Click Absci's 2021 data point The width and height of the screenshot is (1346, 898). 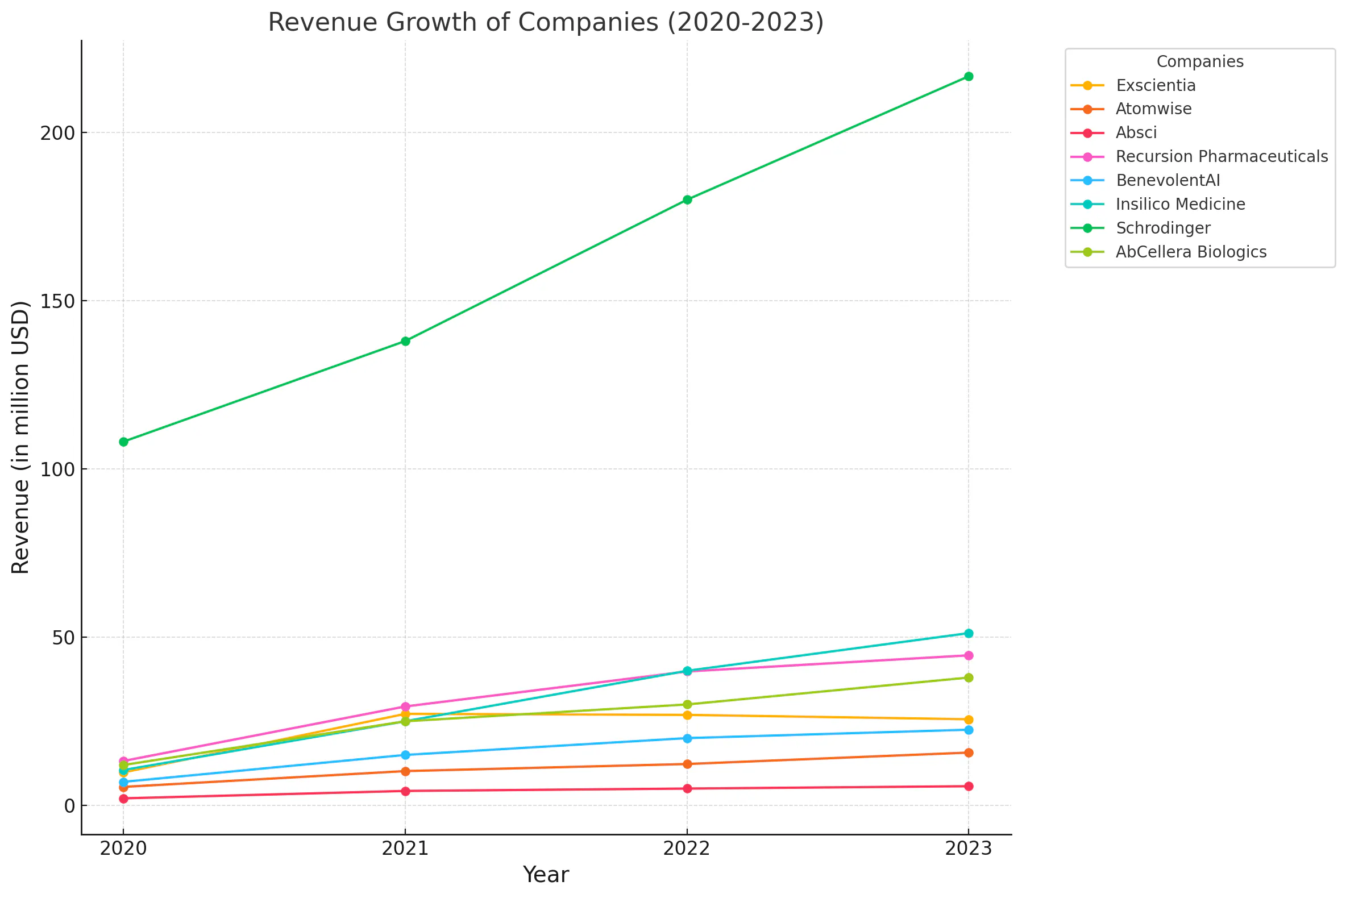point(405,791)
